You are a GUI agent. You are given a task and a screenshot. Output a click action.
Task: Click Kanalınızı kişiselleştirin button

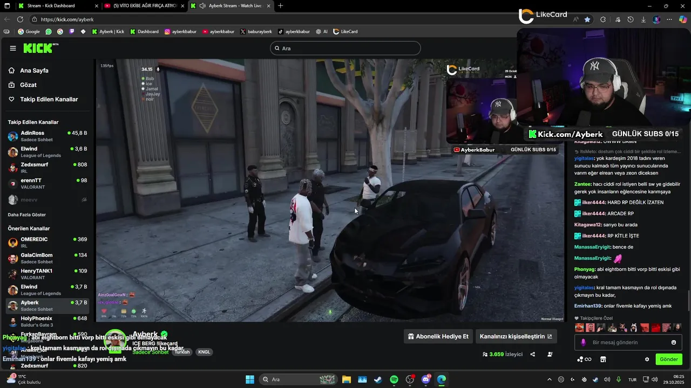click(x=516, y=336)
